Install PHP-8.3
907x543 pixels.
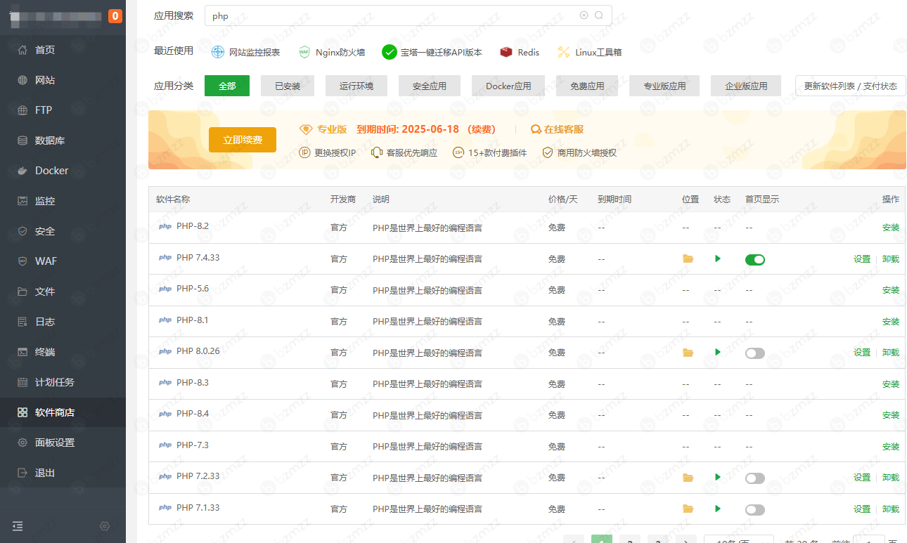891,384
